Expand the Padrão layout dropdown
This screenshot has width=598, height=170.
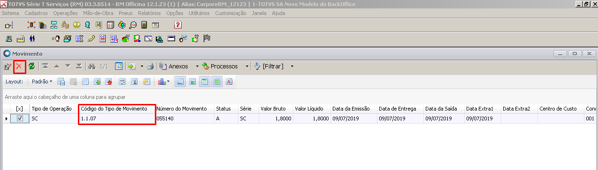42,81
